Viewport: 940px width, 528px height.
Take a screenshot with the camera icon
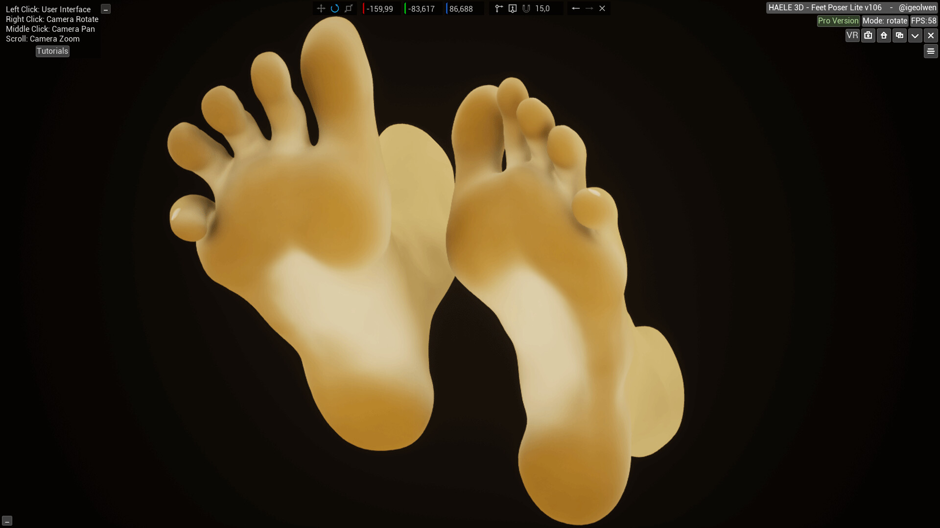click(x=868, y=35)
